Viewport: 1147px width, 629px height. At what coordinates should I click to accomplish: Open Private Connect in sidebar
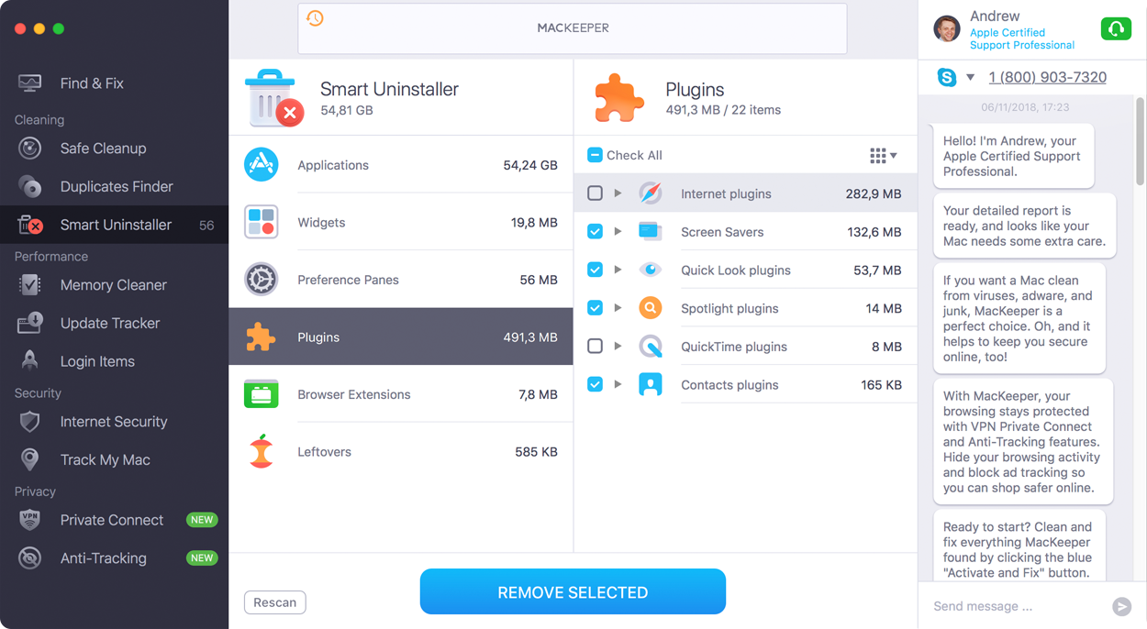click(114, 520)
